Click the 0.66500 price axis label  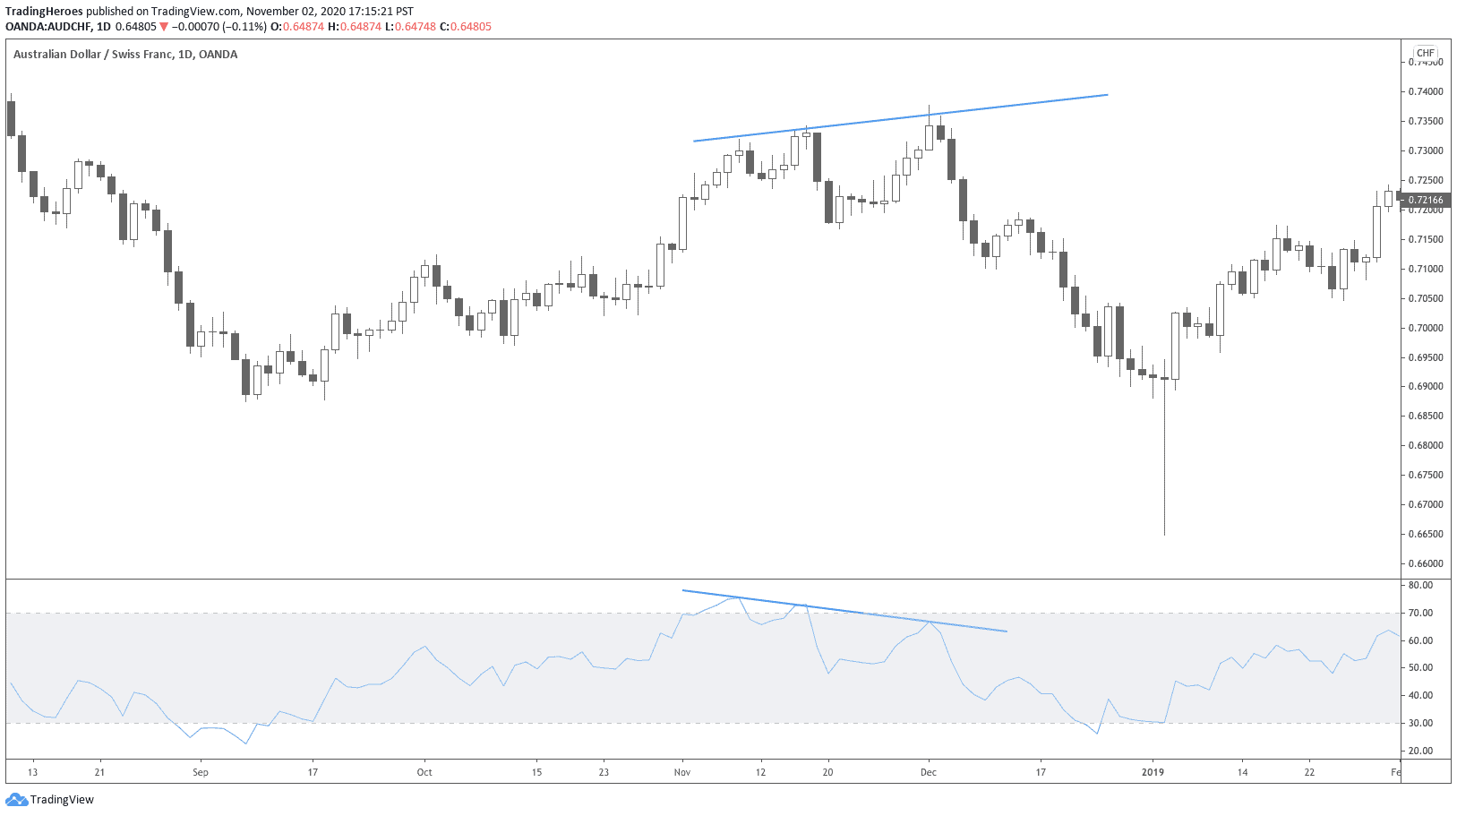pyautogui.click(x=1426, y=534)
